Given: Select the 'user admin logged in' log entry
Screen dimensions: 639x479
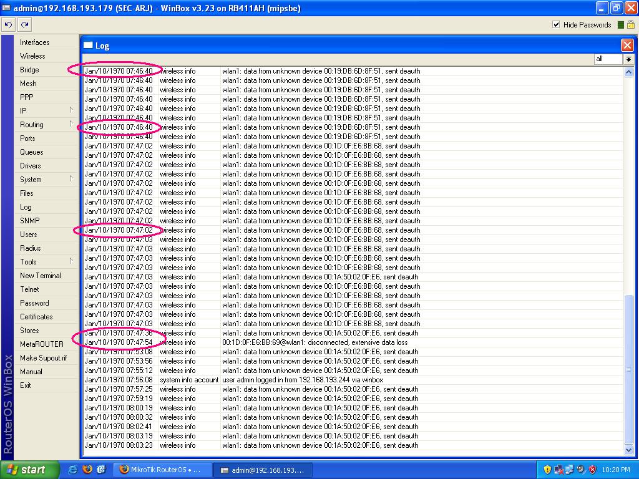Looking at the screenshot, I should point(353,380).
